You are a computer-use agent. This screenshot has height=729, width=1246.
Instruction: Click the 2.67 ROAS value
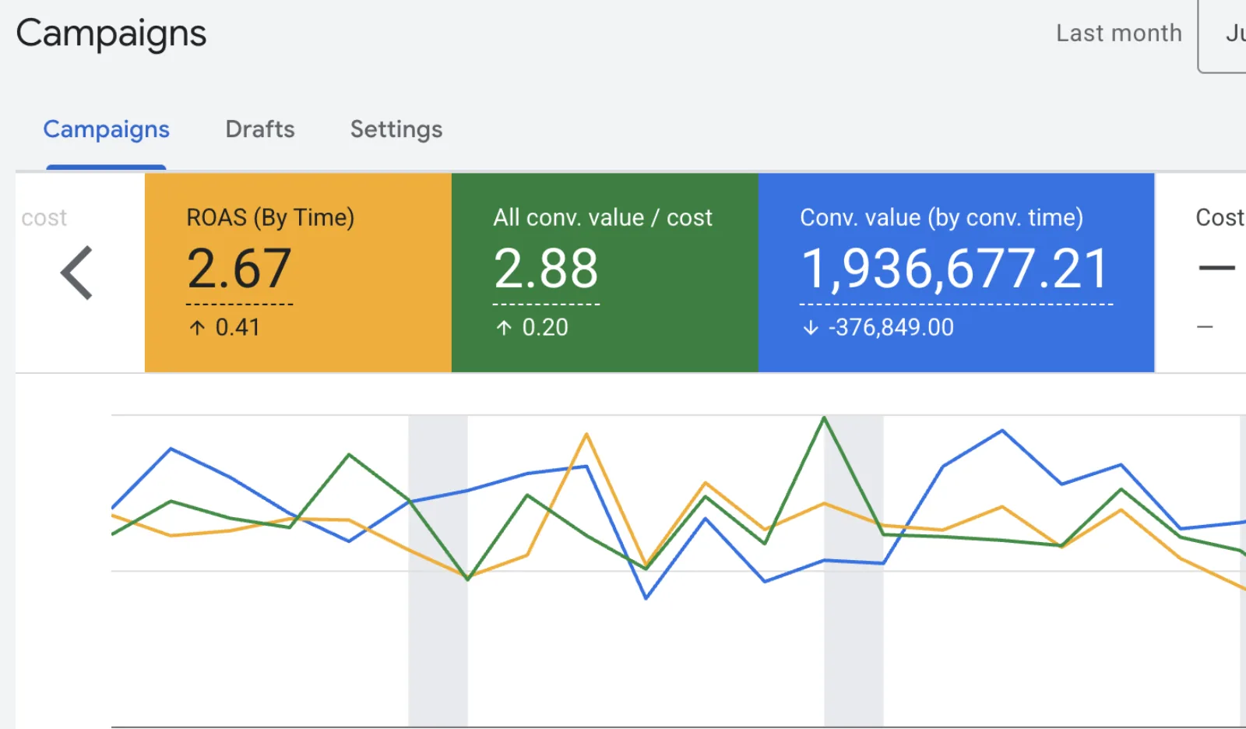point(239,269)
